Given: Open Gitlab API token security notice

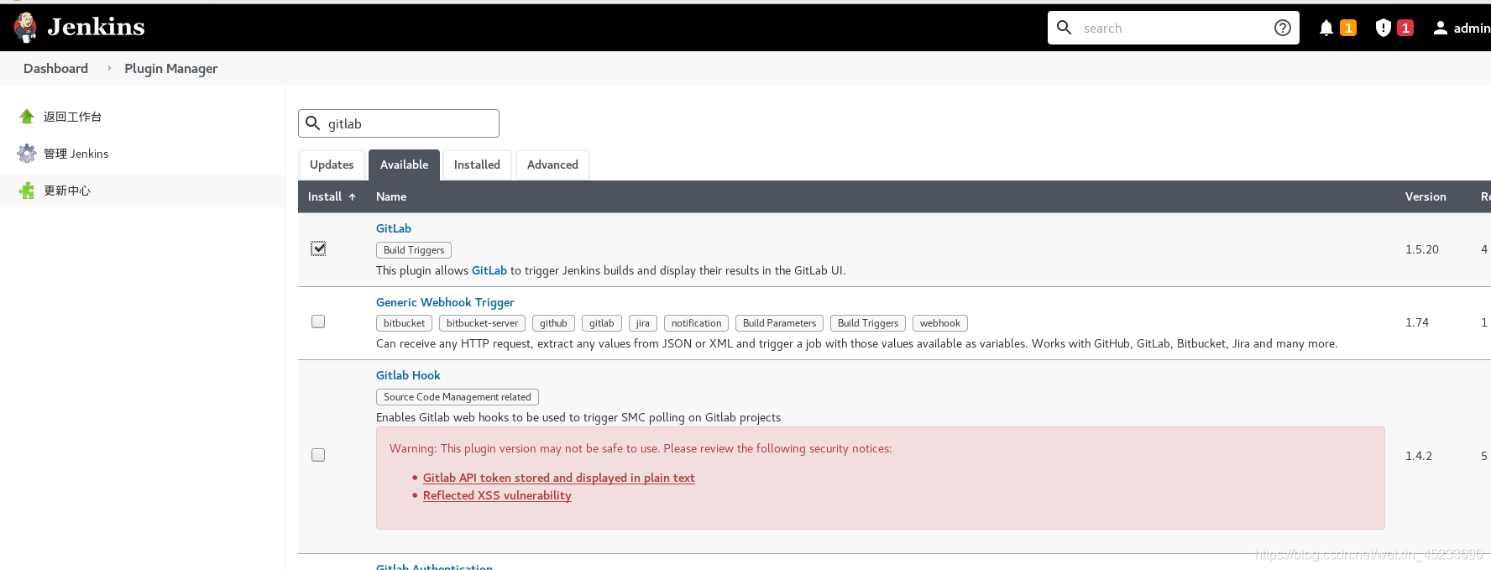Looking at the screenshot, I should pos(559,478).
